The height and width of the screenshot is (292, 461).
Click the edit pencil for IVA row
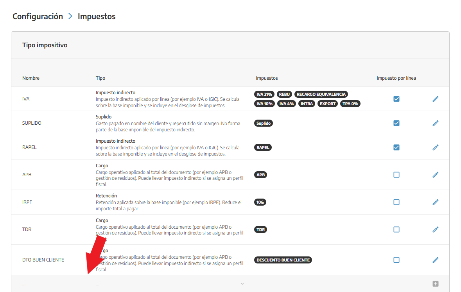435,99
